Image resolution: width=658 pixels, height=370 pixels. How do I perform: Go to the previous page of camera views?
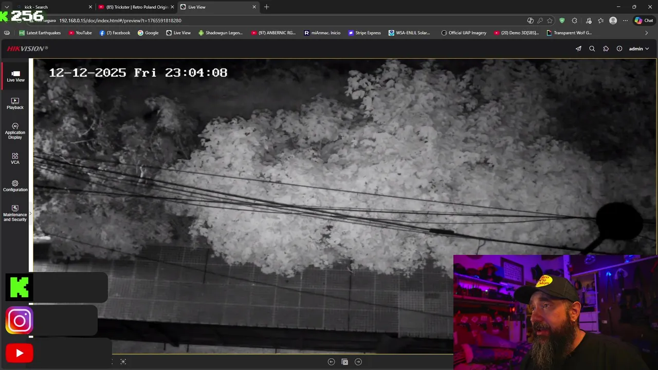(331, 362)
